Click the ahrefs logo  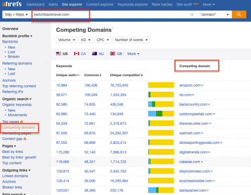[x=12, y=4]
